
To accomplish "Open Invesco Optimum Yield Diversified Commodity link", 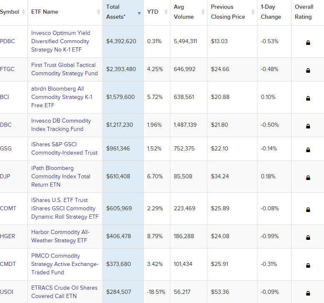I will click(61, 41).
